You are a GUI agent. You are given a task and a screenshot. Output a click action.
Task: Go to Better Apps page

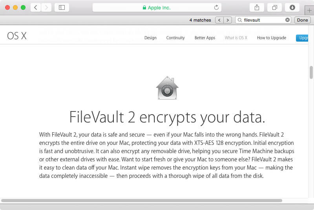point(205,38)
